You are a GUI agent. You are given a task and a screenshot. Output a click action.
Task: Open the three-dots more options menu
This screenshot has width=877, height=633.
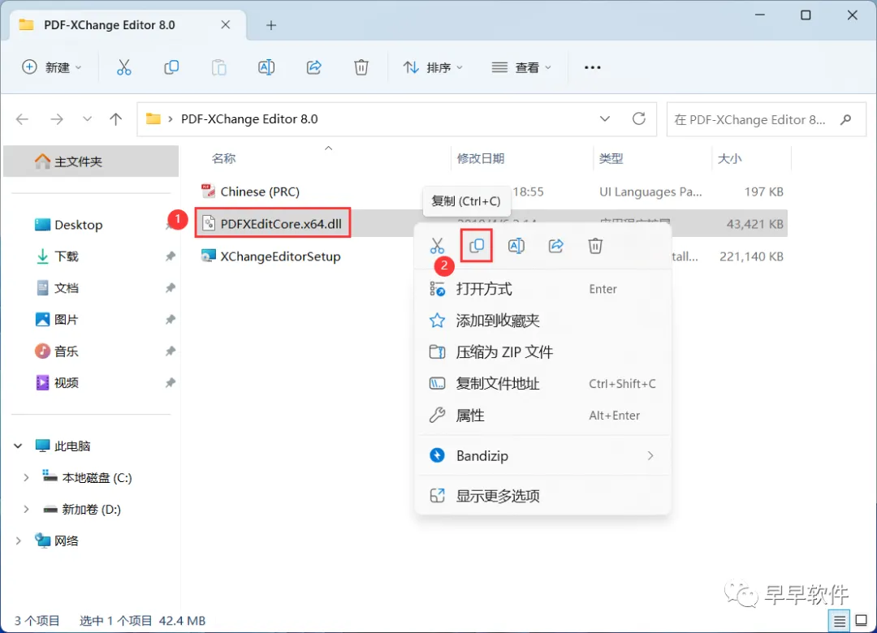click(x=592, y=67)
